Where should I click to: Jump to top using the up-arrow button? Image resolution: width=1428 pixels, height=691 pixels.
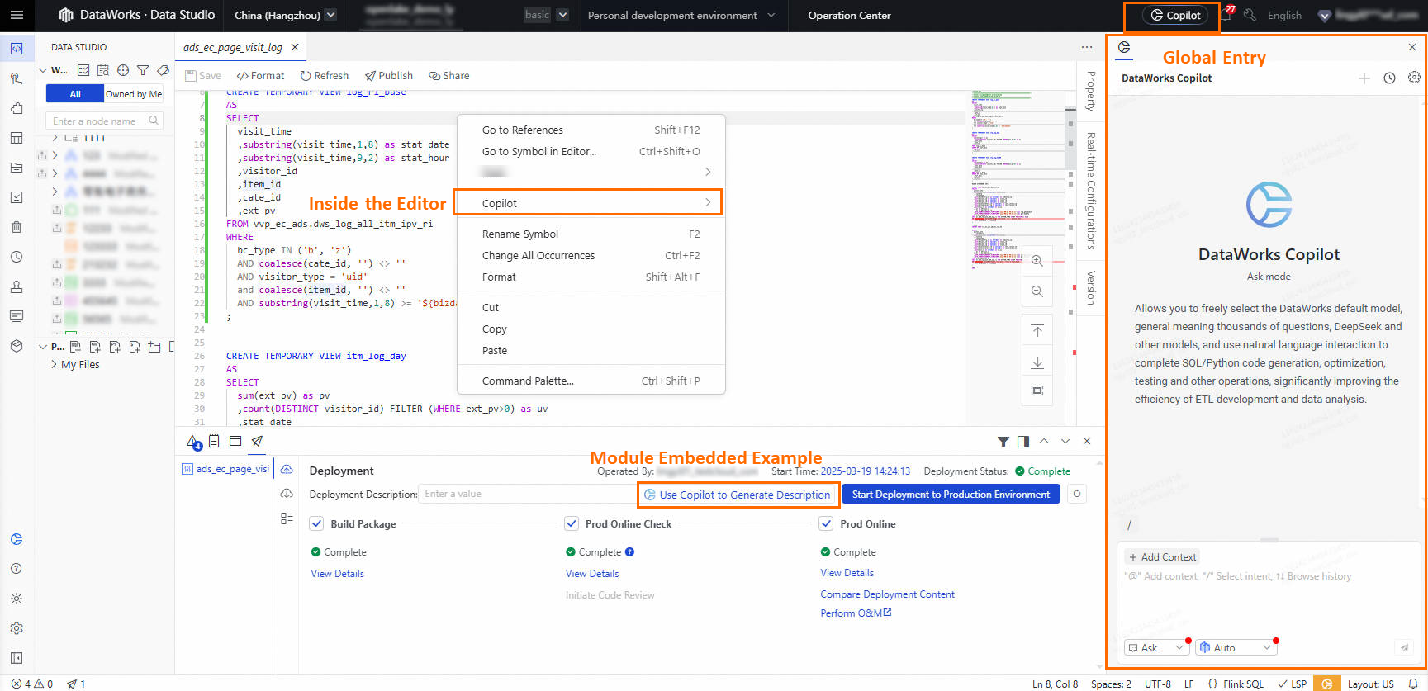1037,331
